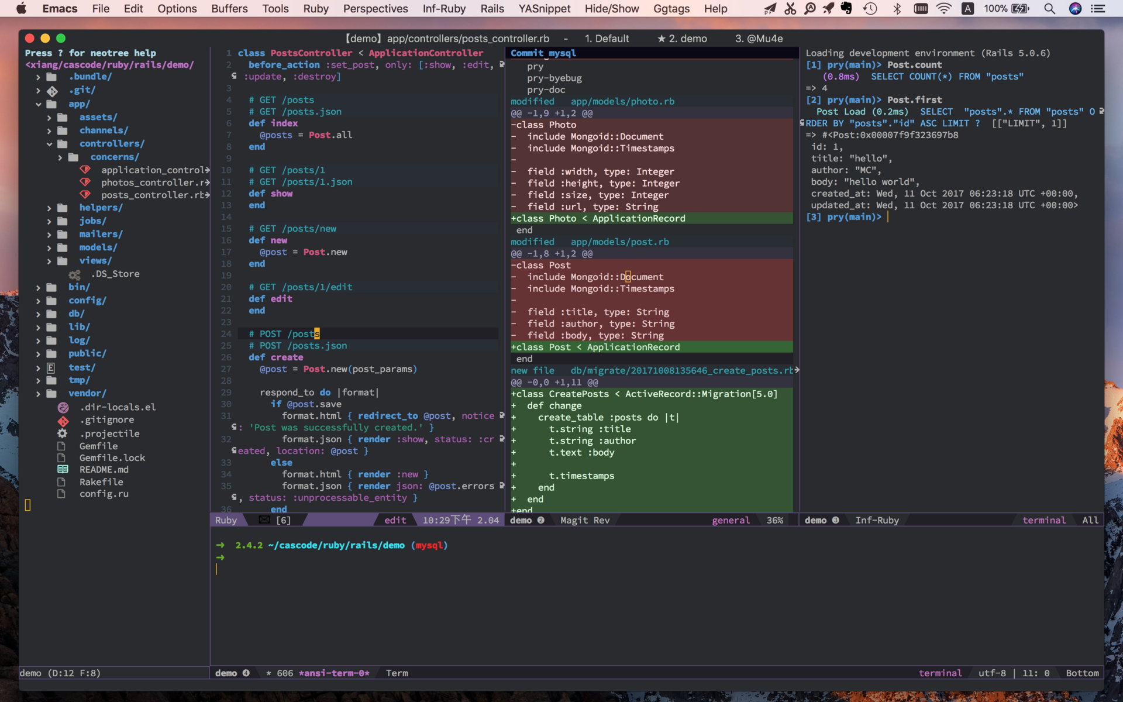Viewport: 1123px width, 702px height.
Task: Click the battery 100% indicator
Action: click(1006, 8)
